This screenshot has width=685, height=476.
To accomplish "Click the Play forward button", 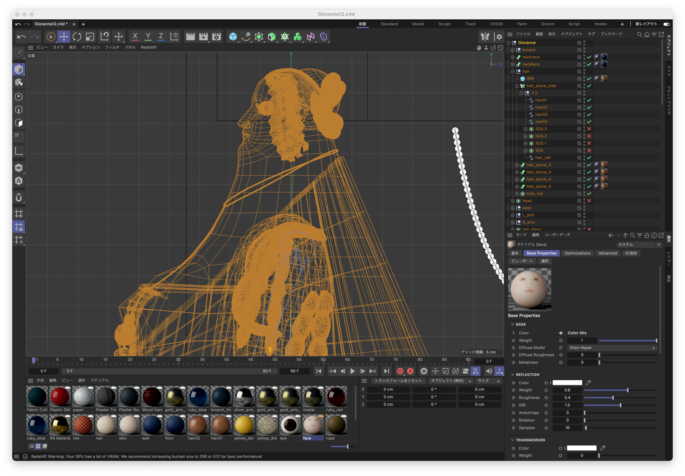I will click(352, 371).
